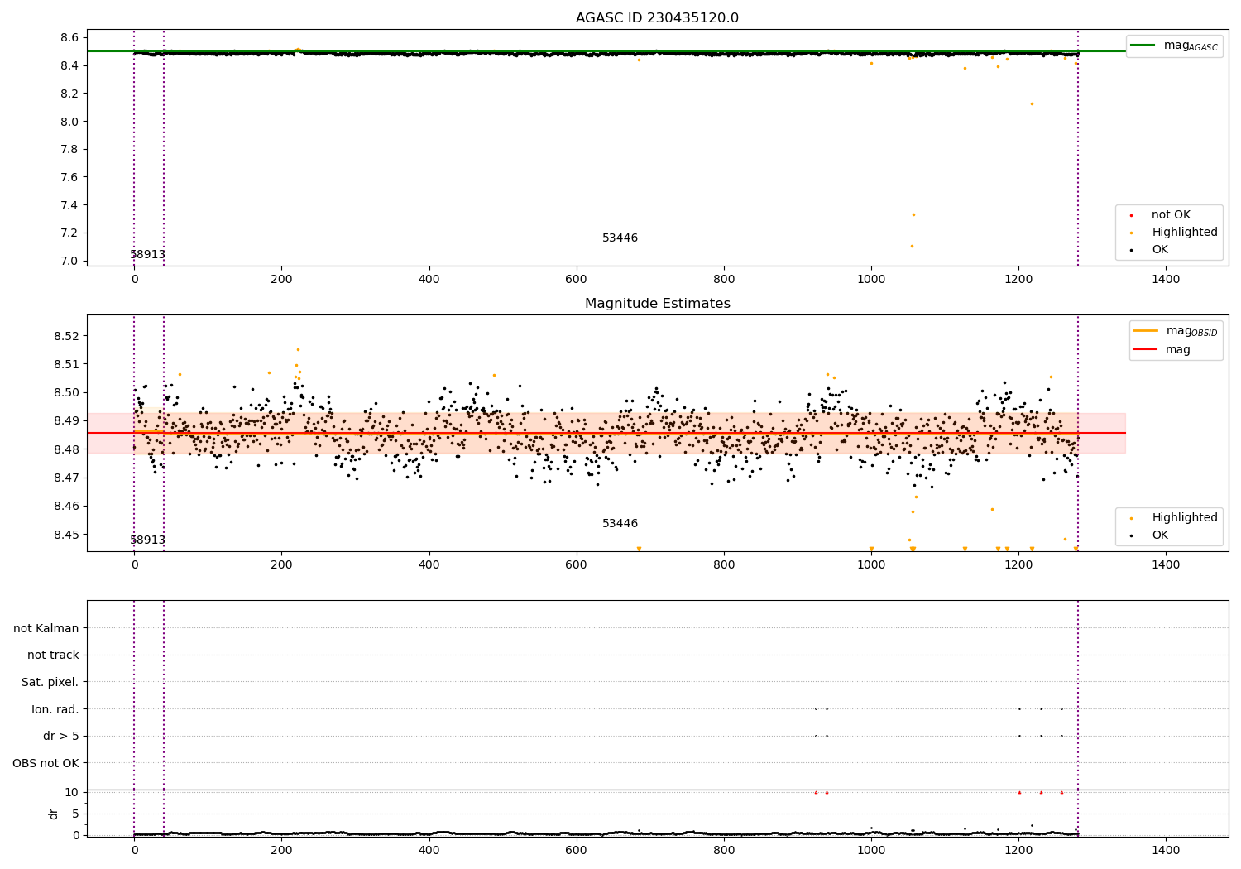Click the 5 tick on the dr axis

click(76, 814)
